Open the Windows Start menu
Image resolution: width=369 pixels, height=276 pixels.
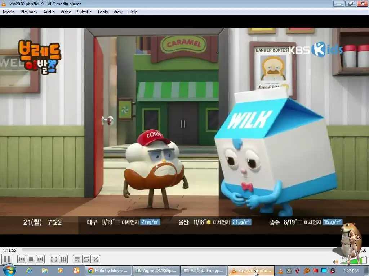click(x=10, y=271)
